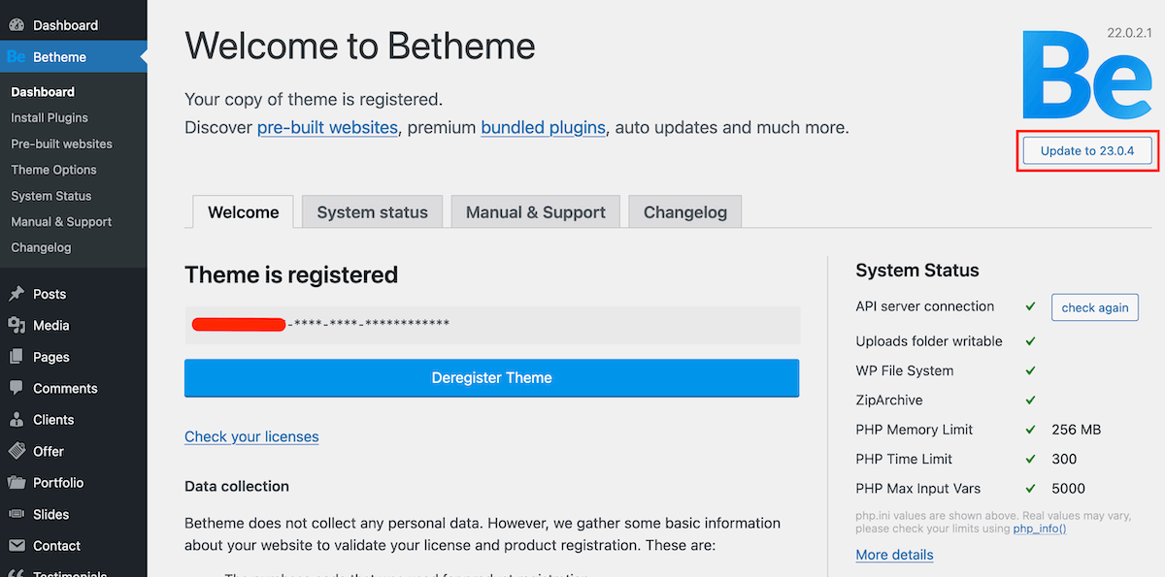This screenshot has width=1165, height=577.
Task: Click the Media library icon
Action: [x=17, y=326]
